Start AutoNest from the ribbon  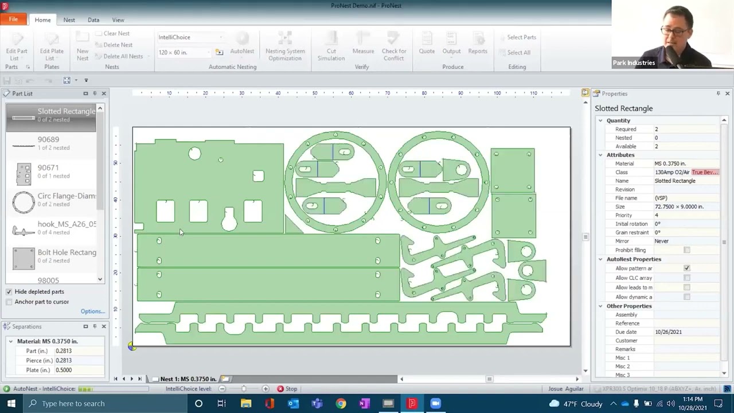pyautogui.click(x=242, y=44)
